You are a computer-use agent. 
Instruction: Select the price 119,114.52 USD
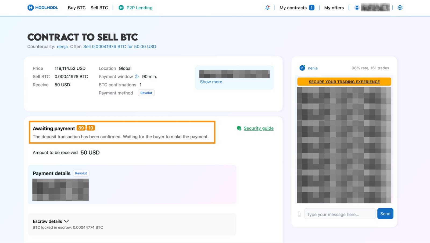click(x=70, y=69)
